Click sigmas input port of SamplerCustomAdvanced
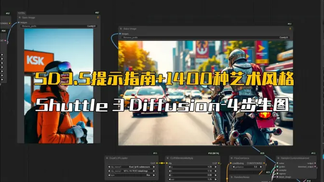 (x=277, y=173)
